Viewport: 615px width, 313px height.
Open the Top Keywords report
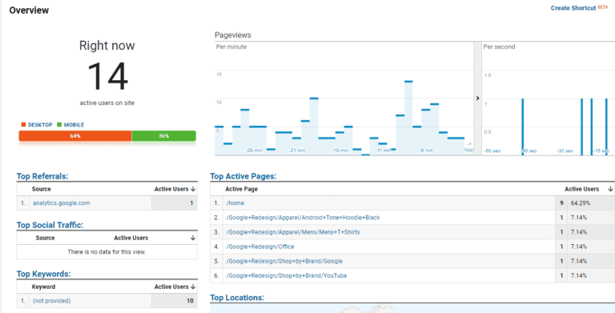pos(43,274)
